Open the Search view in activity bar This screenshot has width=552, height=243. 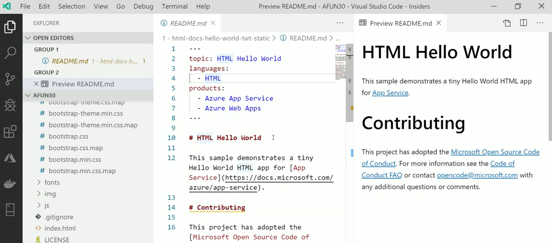(x=10, y=53)
